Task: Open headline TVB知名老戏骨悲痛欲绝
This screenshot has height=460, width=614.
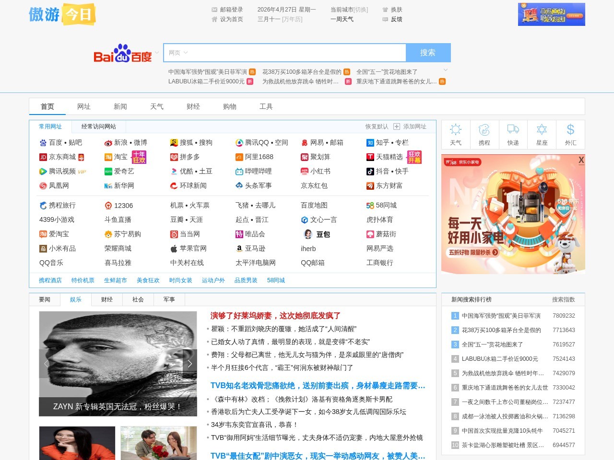Action: tap(318, 386)
